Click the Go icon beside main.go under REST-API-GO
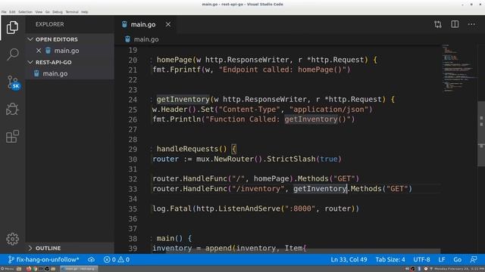The width and height of the screenshot is (485, 272). tap(36, 73)
